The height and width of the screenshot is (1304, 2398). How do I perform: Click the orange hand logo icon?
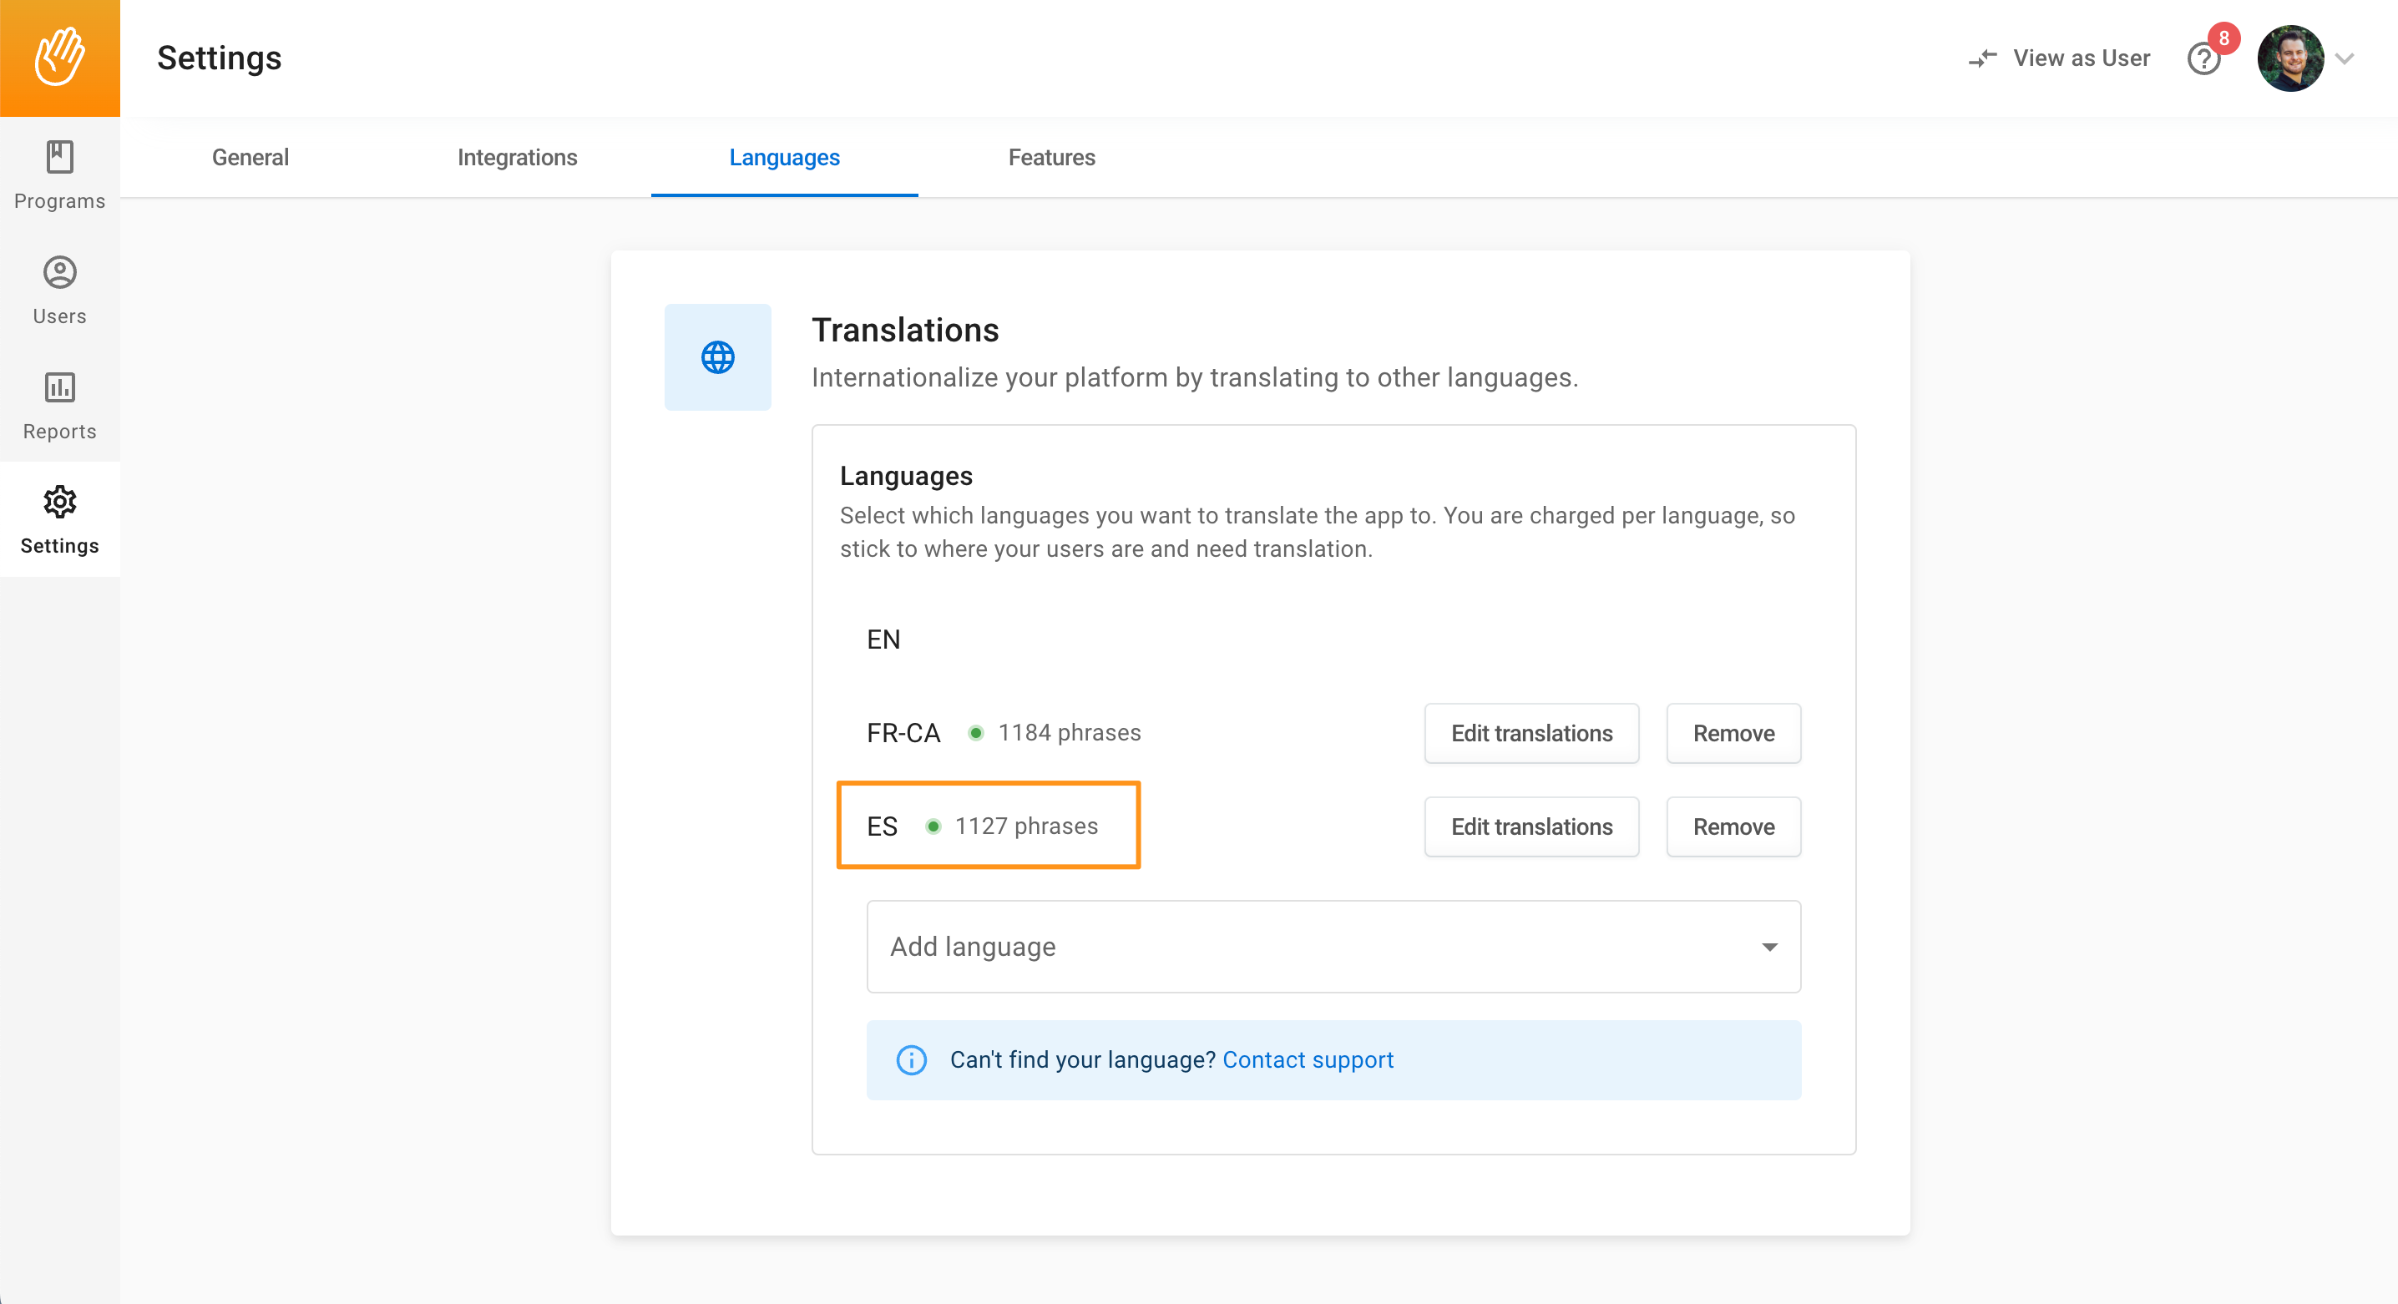[x=59, y=58]
